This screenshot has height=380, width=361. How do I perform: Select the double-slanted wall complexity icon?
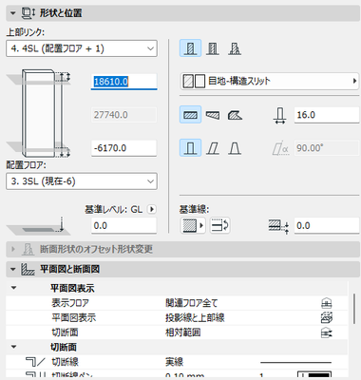pyautogui.click(x=235, y=148)
